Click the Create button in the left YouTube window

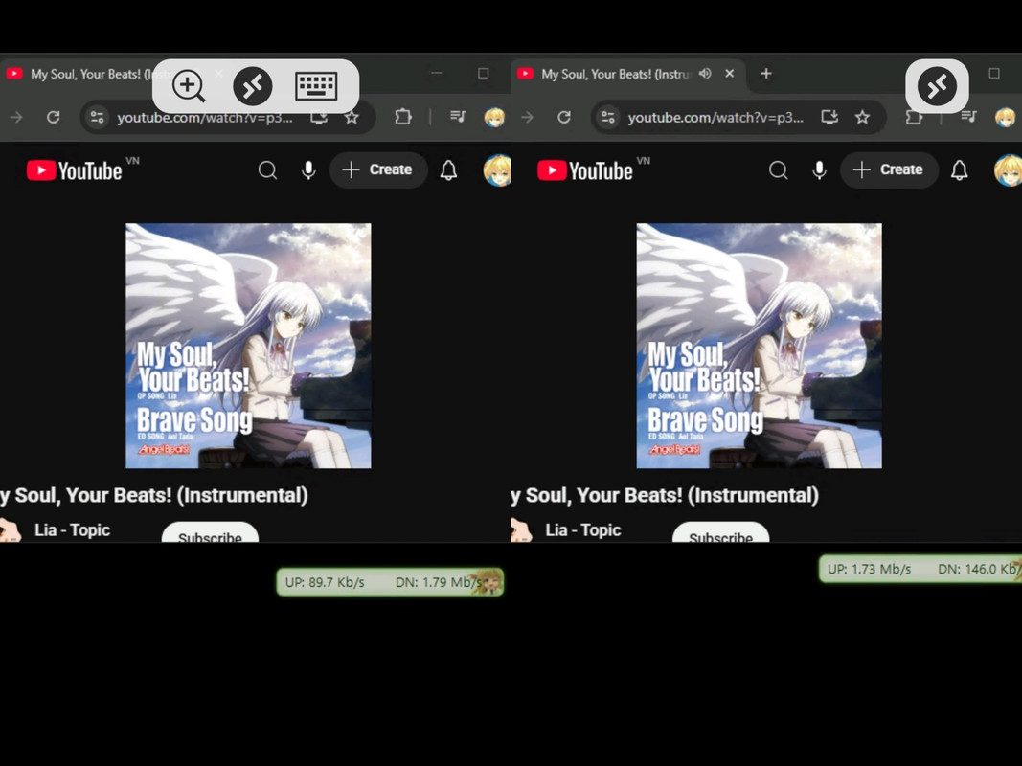coord(378,170)
